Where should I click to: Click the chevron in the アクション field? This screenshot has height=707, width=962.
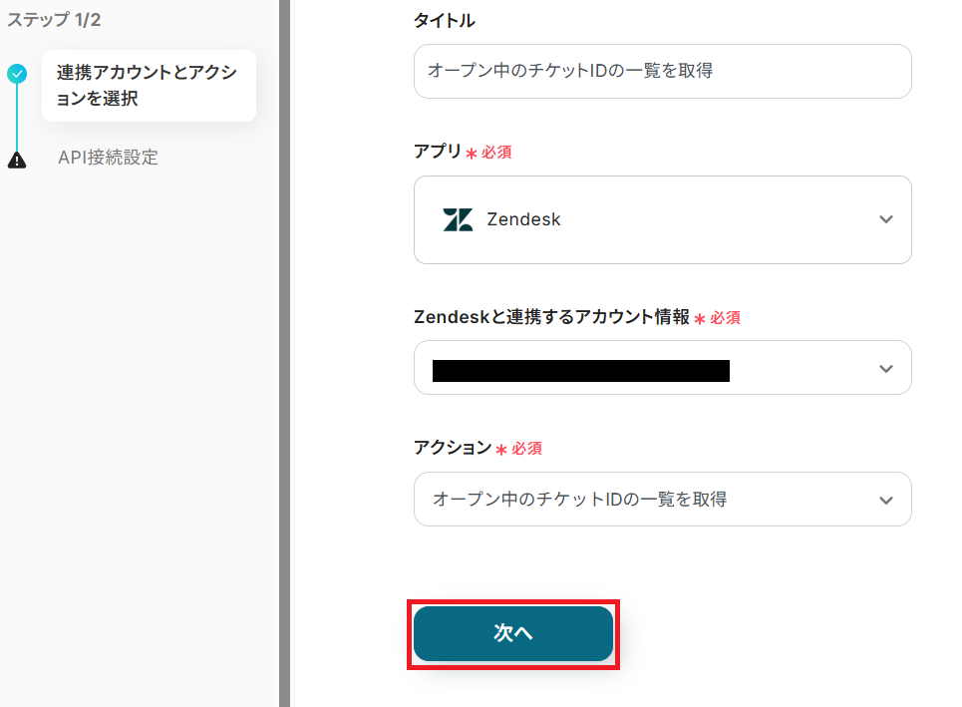(x=886, y=500)
